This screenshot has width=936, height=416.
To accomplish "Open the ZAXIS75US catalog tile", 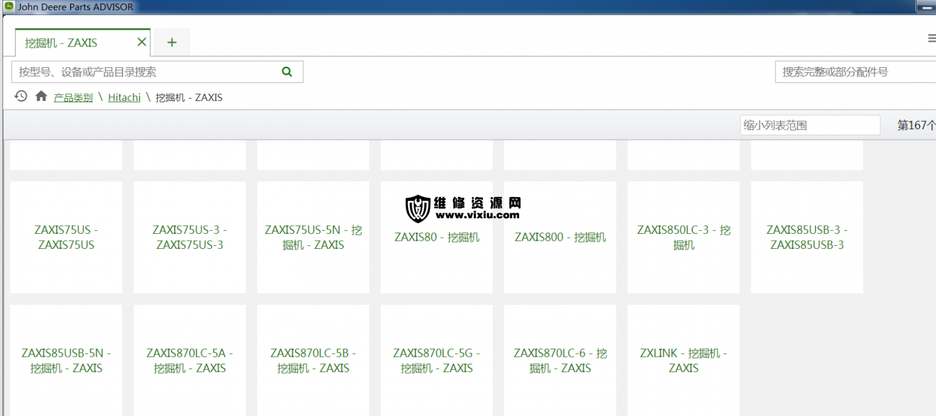I will 66,238.
